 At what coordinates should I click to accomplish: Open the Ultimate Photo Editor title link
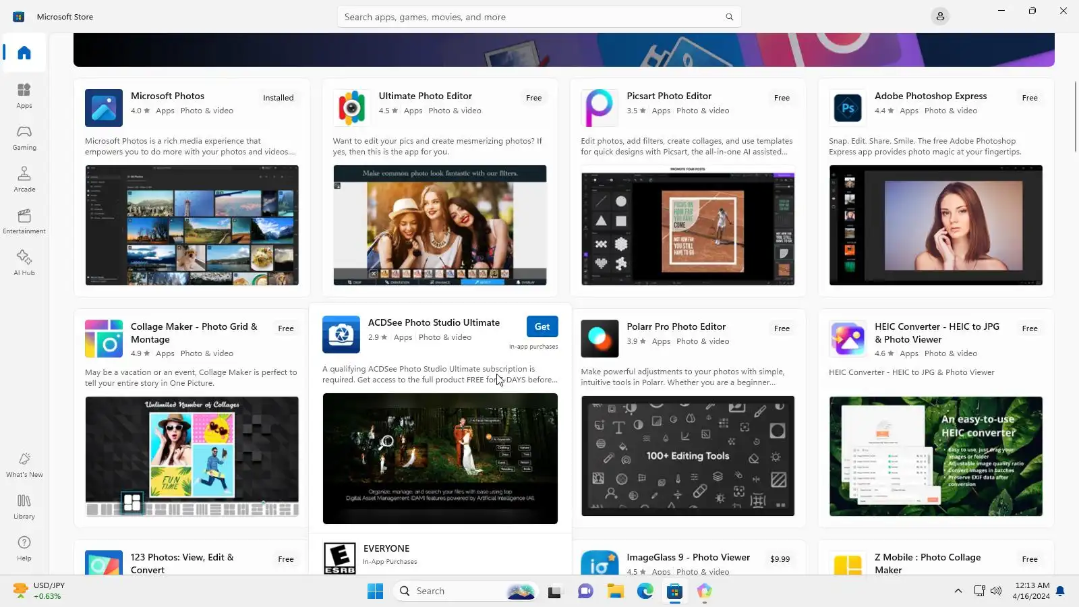point(426,96)
